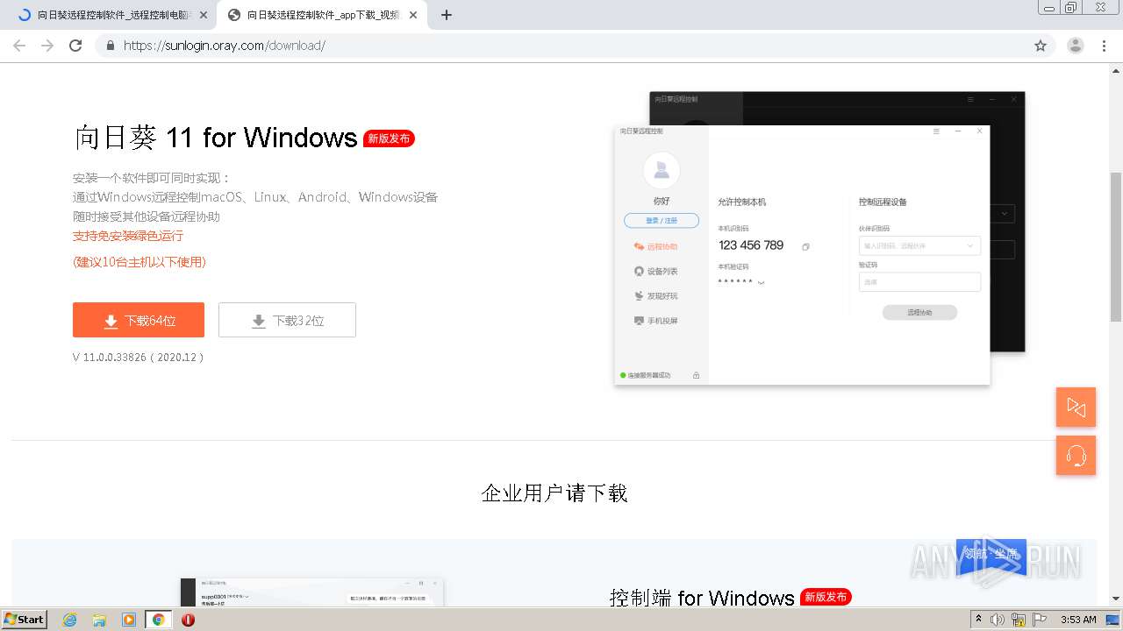Select 发现好玩 in the preview sidebar
This screenshot has width=1123, height=631.
656,296
